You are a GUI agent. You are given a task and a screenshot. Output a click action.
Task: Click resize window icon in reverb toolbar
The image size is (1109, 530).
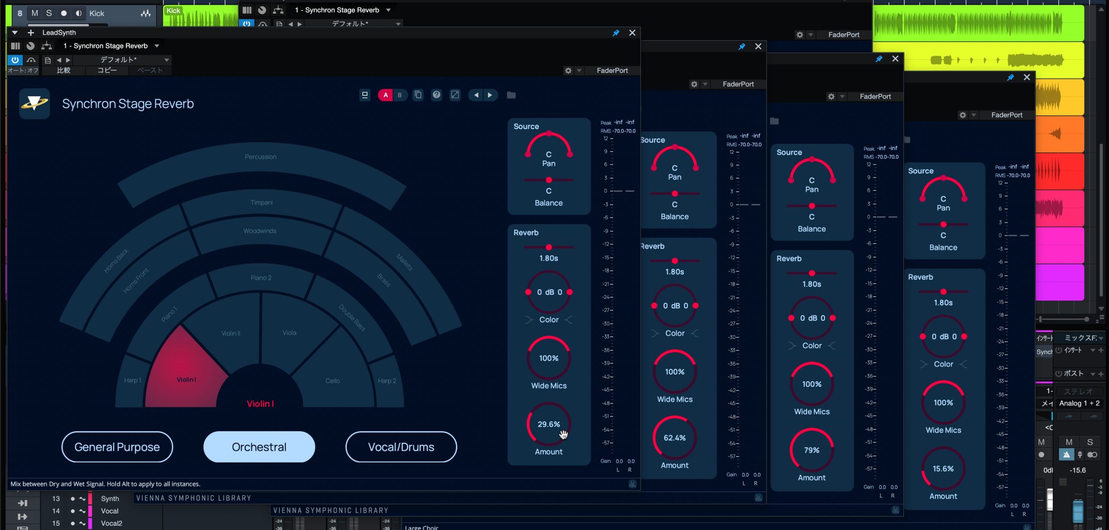[455, 95]
